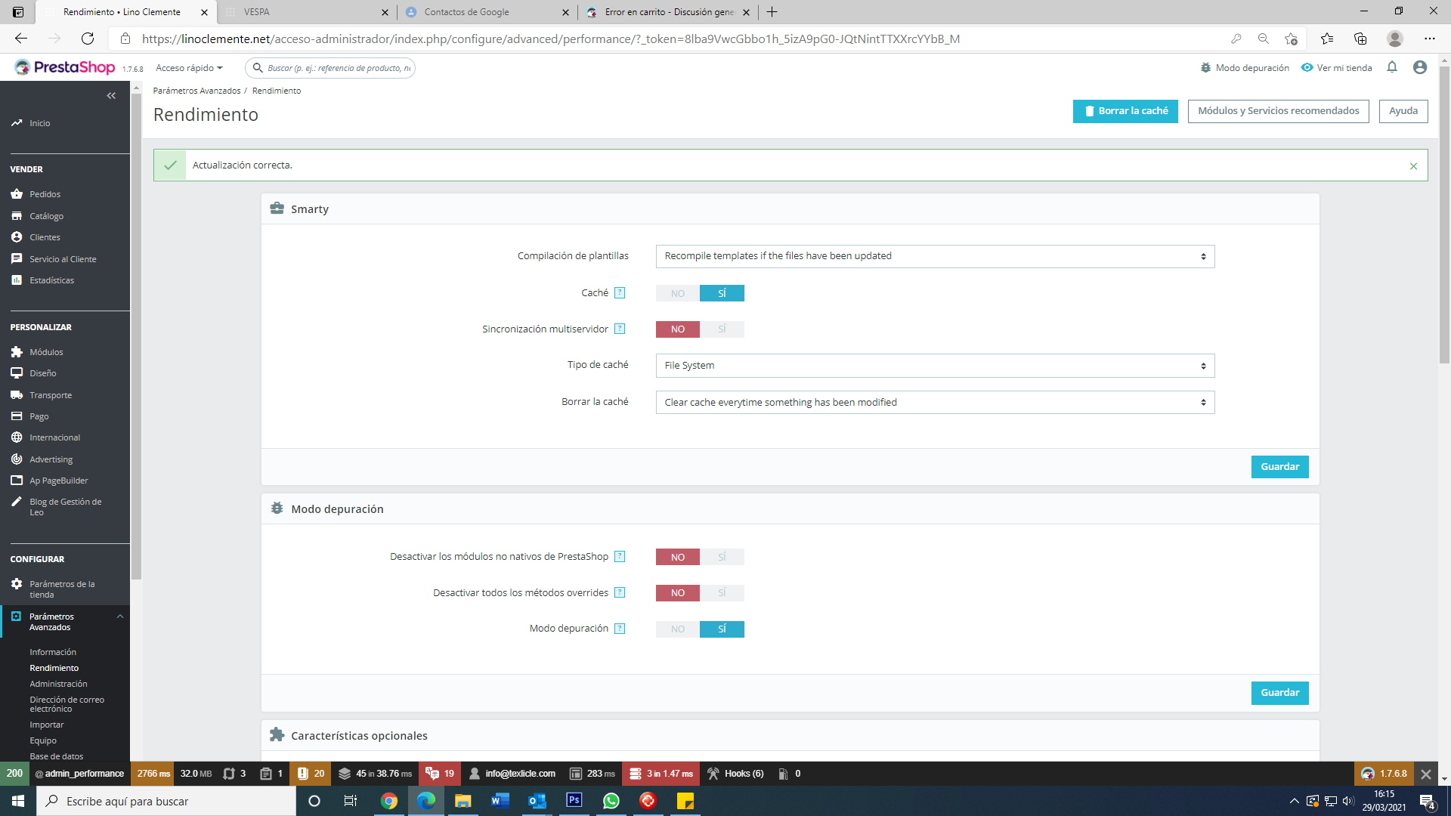The width and height of the screenshot is (1451, 816).
Task: Click help icon beside Modo depuración toggle
Action: 620,629
